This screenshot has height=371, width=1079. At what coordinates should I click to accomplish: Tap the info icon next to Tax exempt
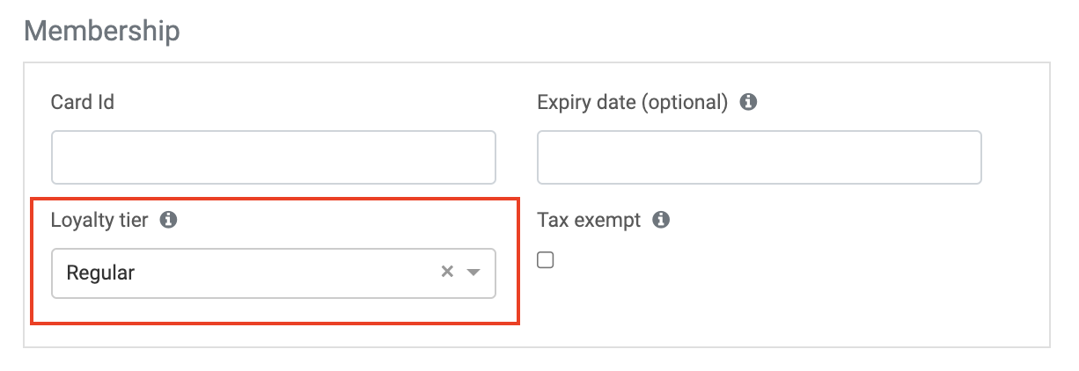[661, 220]
